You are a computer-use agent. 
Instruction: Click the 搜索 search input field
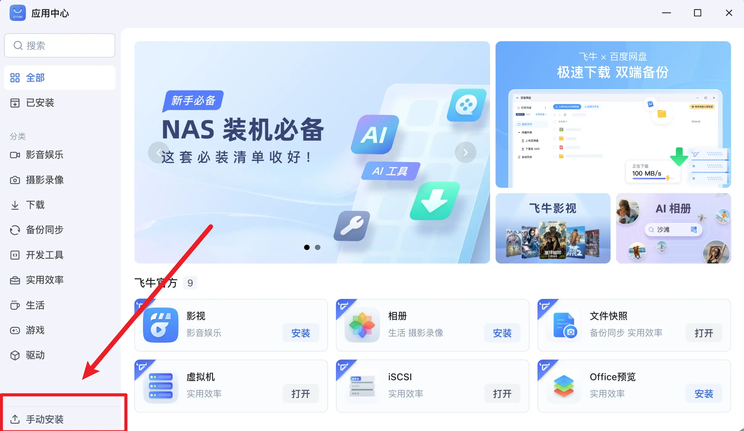tap(59, 46)
